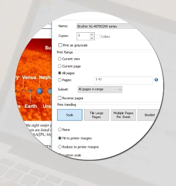Pick the Pages range radio button

[60, 80]
